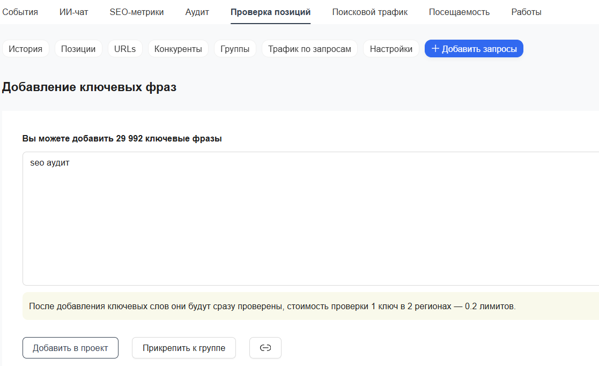Switch to the ИИ-чат tab

[x=73, y=12]
